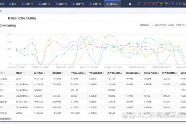Click the LAN1 port name cell
This screenshot has width=186, height=124.
click(x=18, y=79)
